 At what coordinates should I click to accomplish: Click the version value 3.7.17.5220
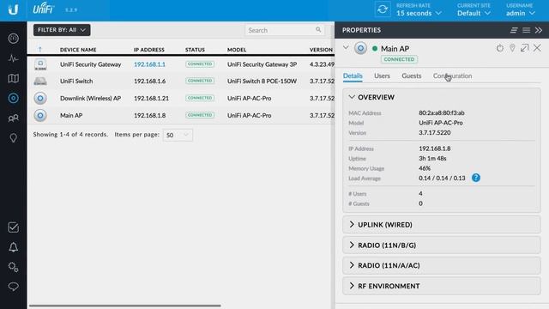[x=435, y=133]
